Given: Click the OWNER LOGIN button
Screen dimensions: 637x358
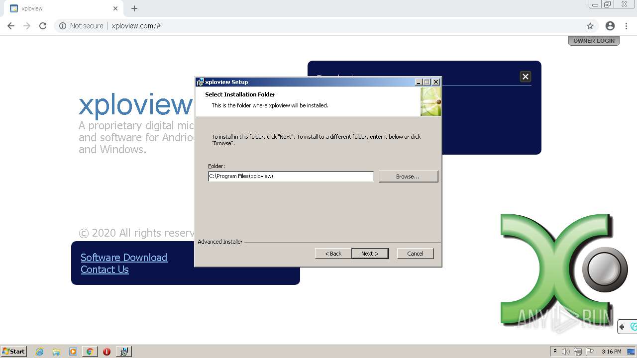Looking at the screenshot, I should (594, 41).
